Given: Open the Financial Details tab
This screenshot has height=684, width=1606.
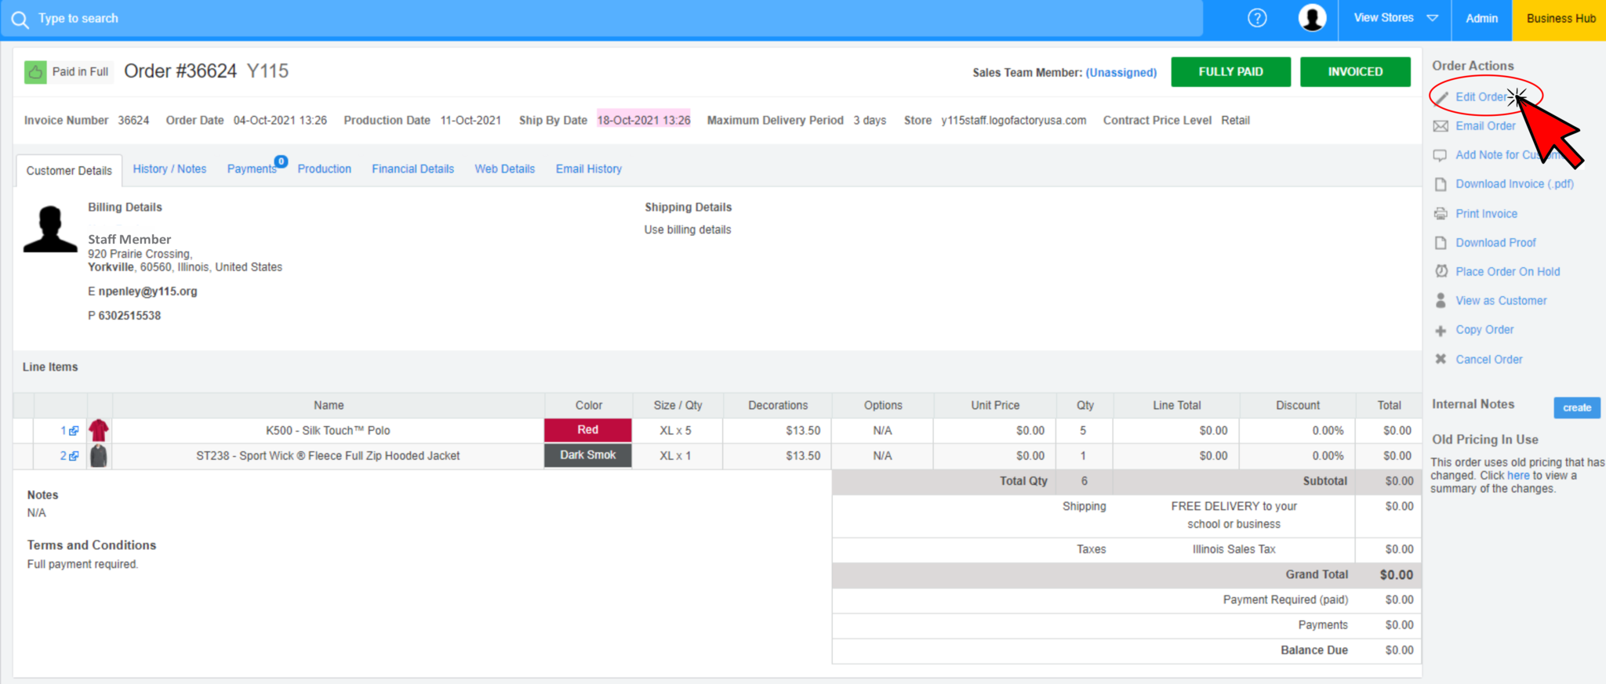Looking at the screenshot, I should tap(412, 169).
